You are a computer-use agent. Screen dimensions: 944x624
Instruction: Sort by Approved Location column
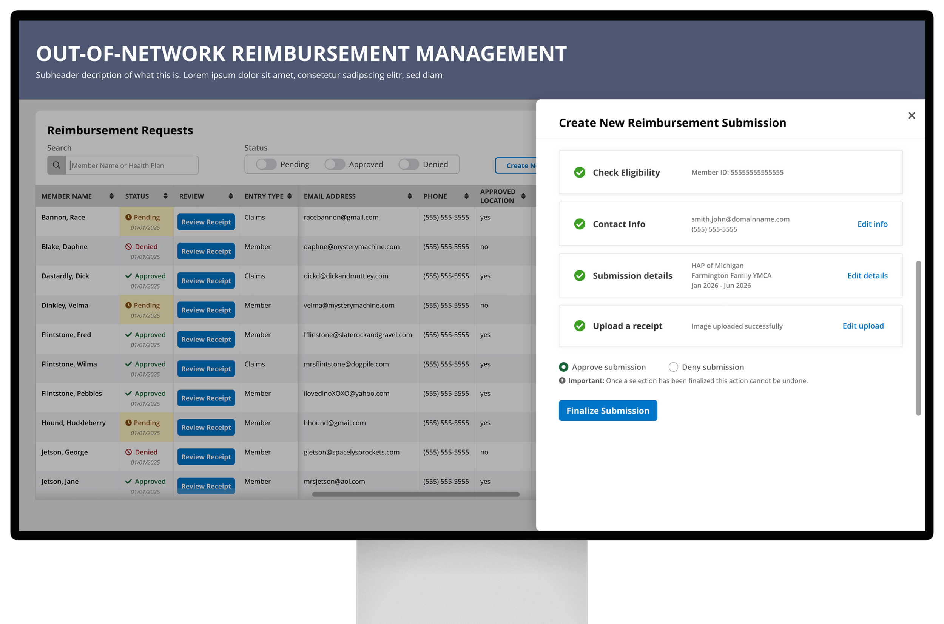[523, 196]
